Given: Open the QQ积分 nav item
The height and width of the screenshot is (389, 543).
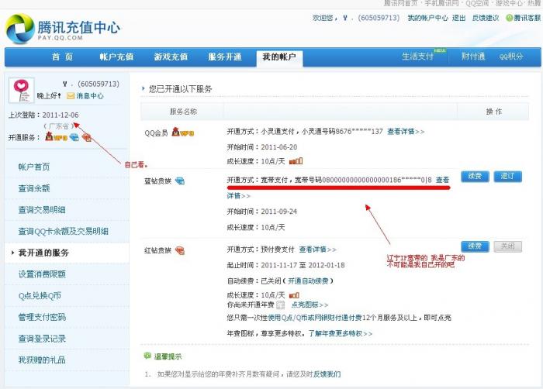Looking at the screenshot, I should pos(511,57).
